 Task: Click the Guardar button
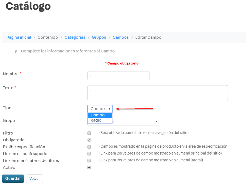(13, 178)
